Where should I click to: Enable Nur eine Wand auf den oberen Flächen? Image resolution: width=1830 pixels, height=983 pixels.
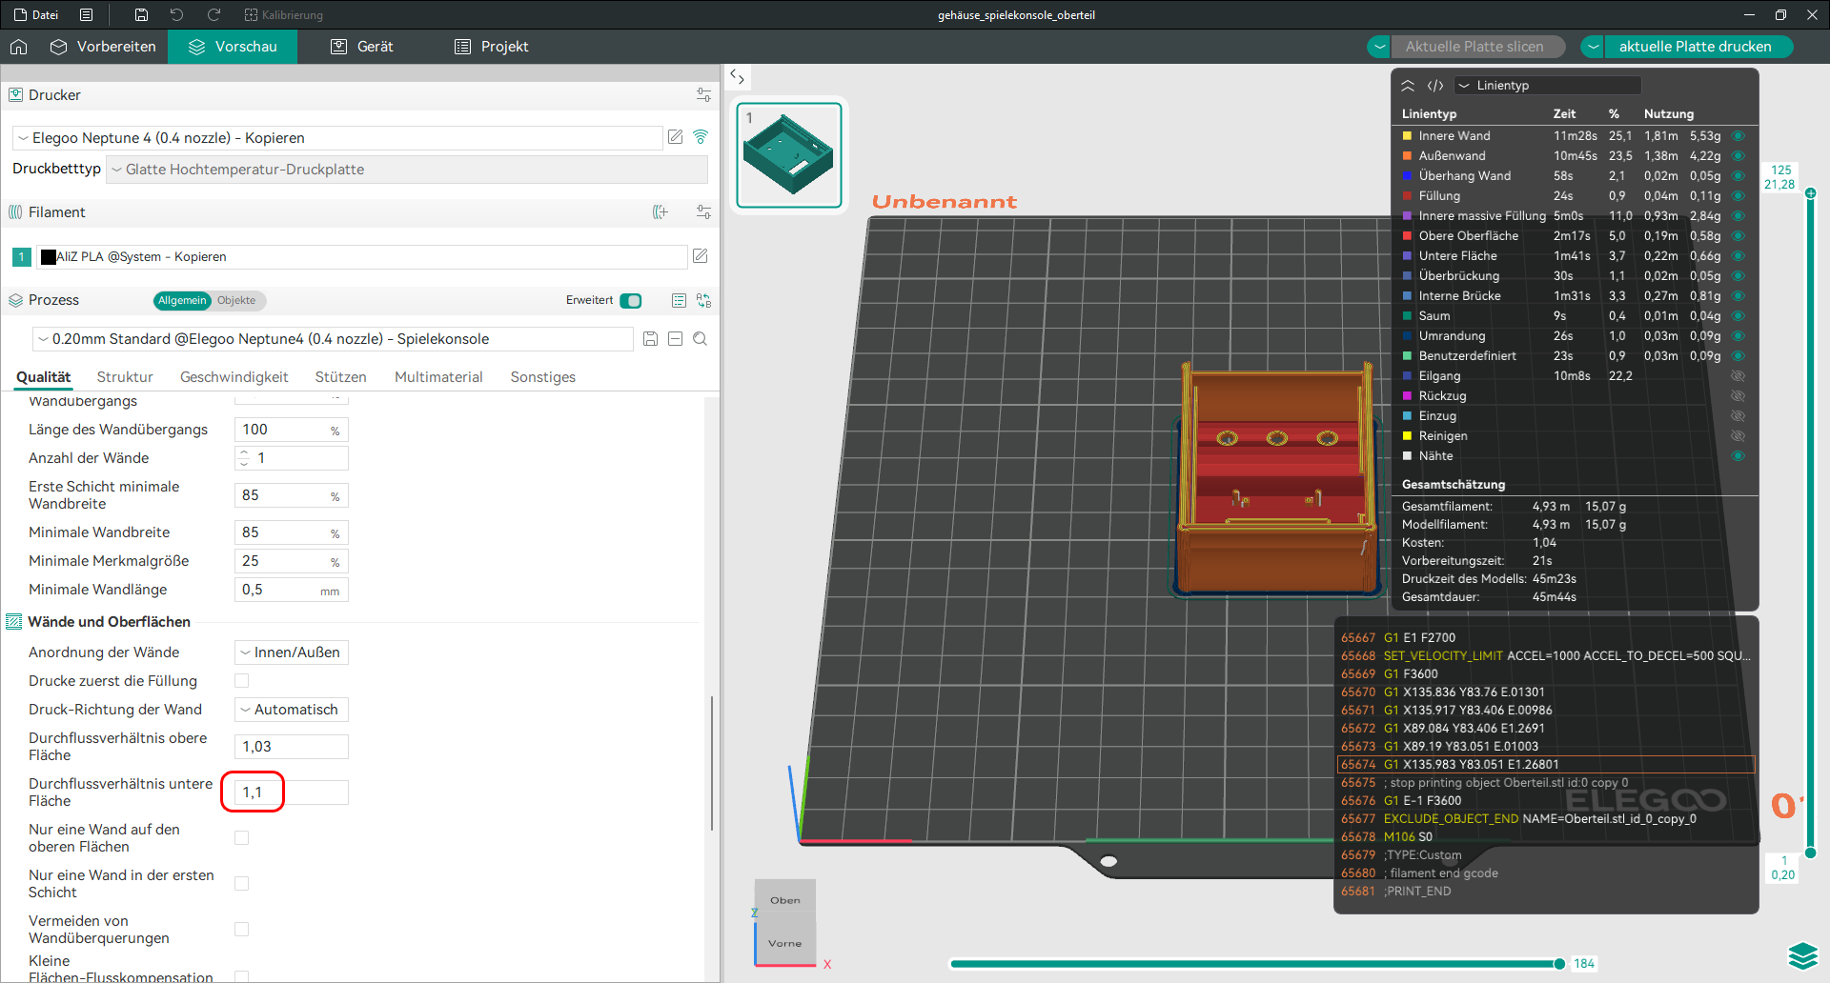[x=242, y=838]
